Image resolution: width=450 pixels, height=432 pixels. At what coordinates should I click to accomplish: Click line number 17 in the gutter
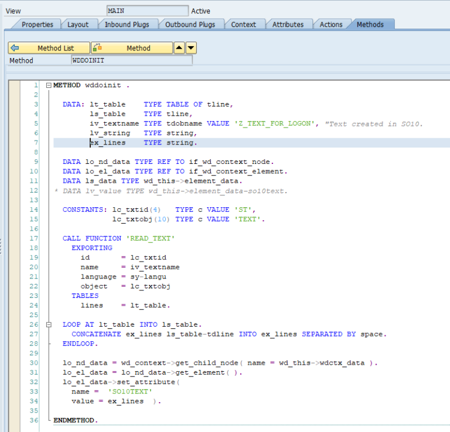pos(34,238)
